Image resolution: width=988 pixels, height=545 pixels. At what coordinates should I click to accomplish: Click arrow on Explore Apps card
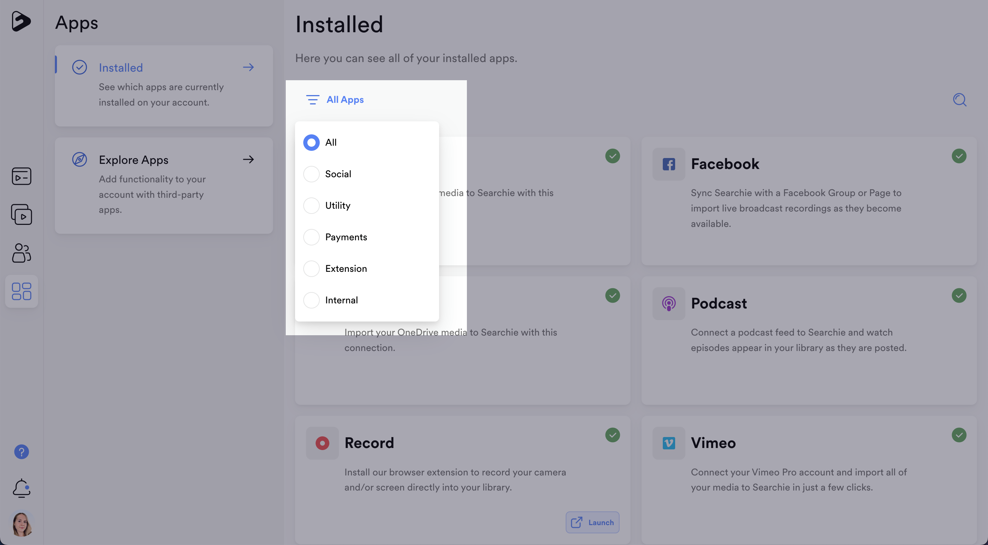pos(248,159)
